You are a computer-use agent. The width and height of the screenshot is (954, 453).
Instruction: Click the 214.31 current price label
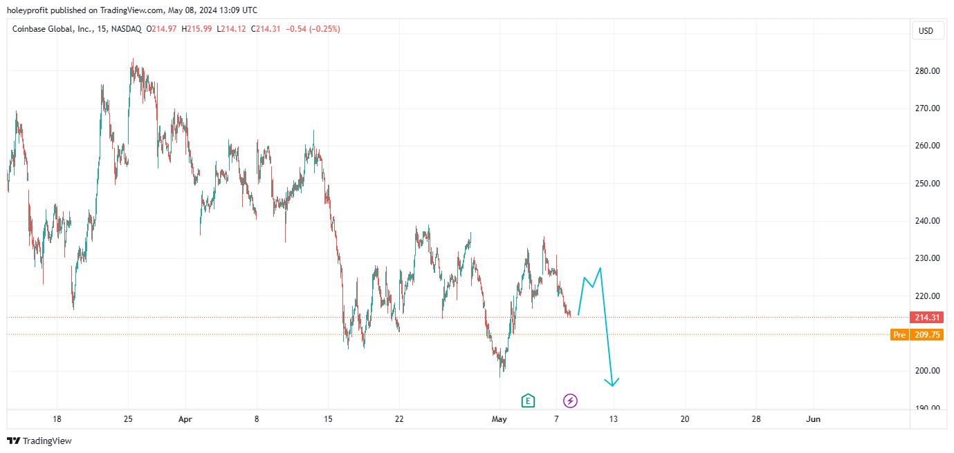tap(926, 318)
